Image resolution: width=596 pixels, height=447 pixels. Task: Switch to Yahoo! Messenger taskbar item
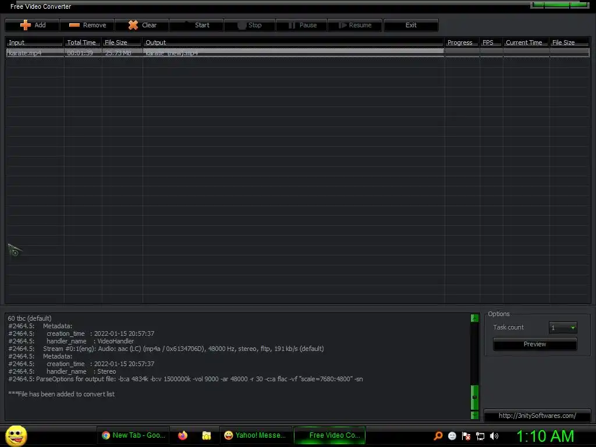click(256, 435)
